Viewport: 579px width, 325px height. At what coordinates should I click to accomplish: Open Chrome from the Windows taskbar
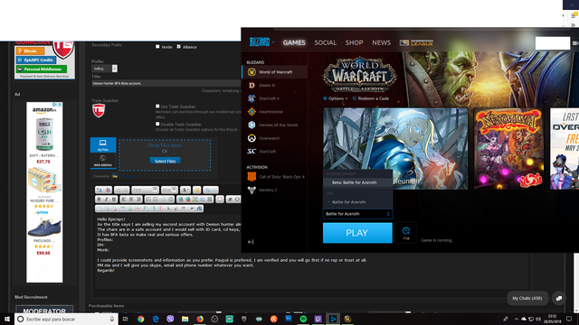pos(141,319)
